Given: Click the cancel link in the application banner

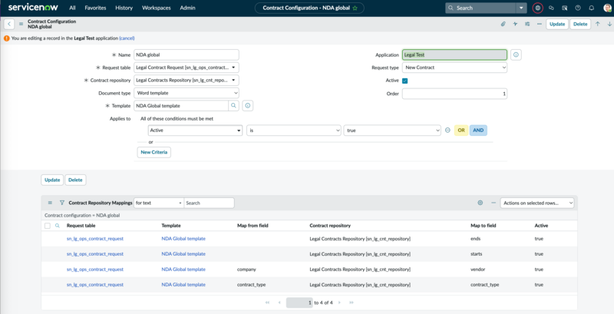Looking at the screenshot, I should [127, 38].
